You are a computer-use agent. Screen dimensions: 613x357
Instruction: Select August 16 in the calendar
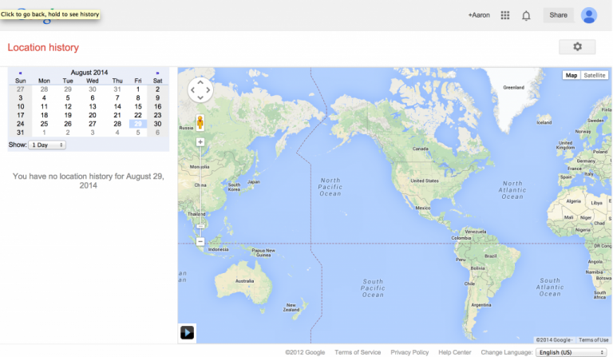(157, 107)
